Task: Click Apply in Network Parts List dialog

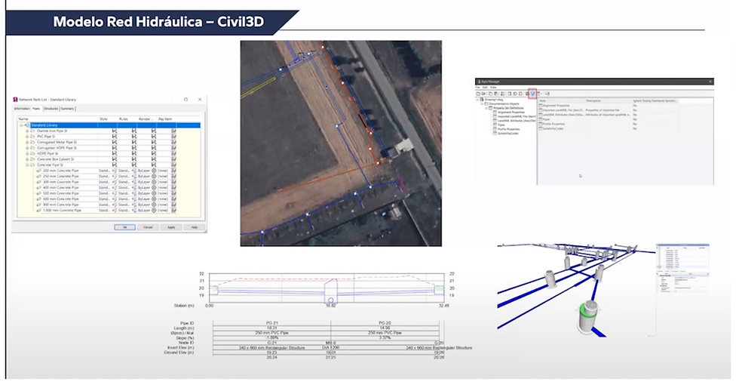Action: (171, 227)
